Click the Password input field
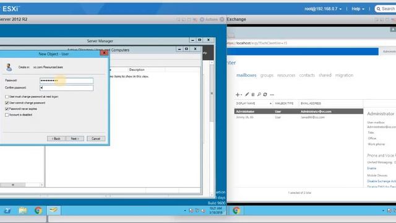This screenshot has width=396, height=223. pos(66,81)
